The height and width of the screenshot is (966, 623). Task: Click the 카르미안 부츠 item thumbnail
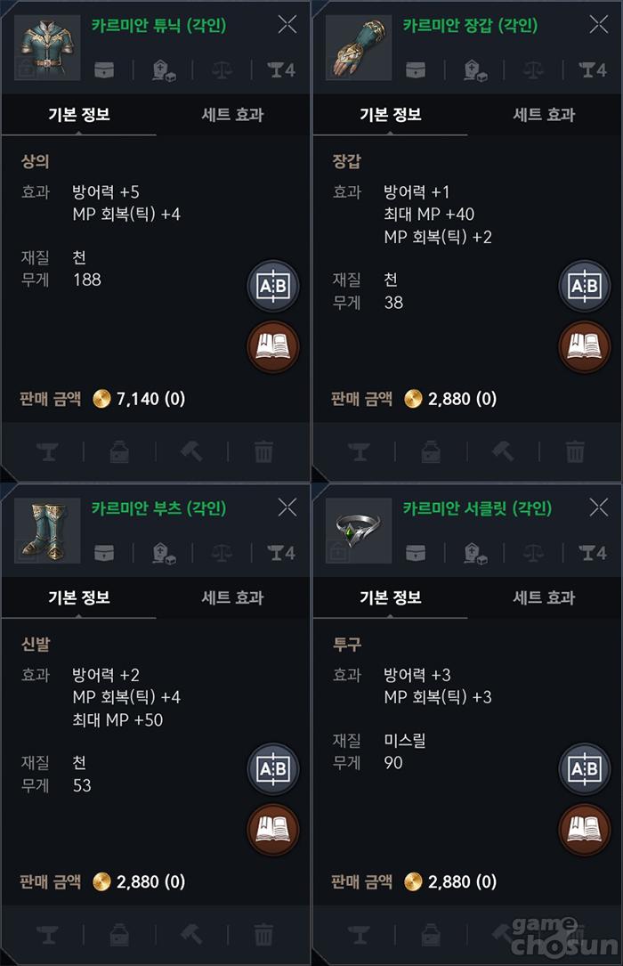(47, 530)
